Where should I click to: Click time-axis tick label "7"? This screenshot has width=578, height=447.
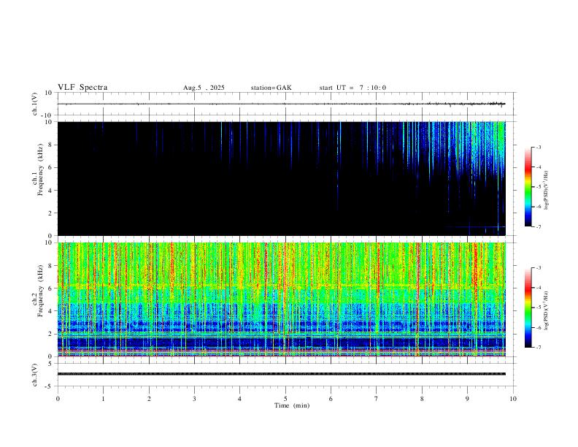[377, 399]
